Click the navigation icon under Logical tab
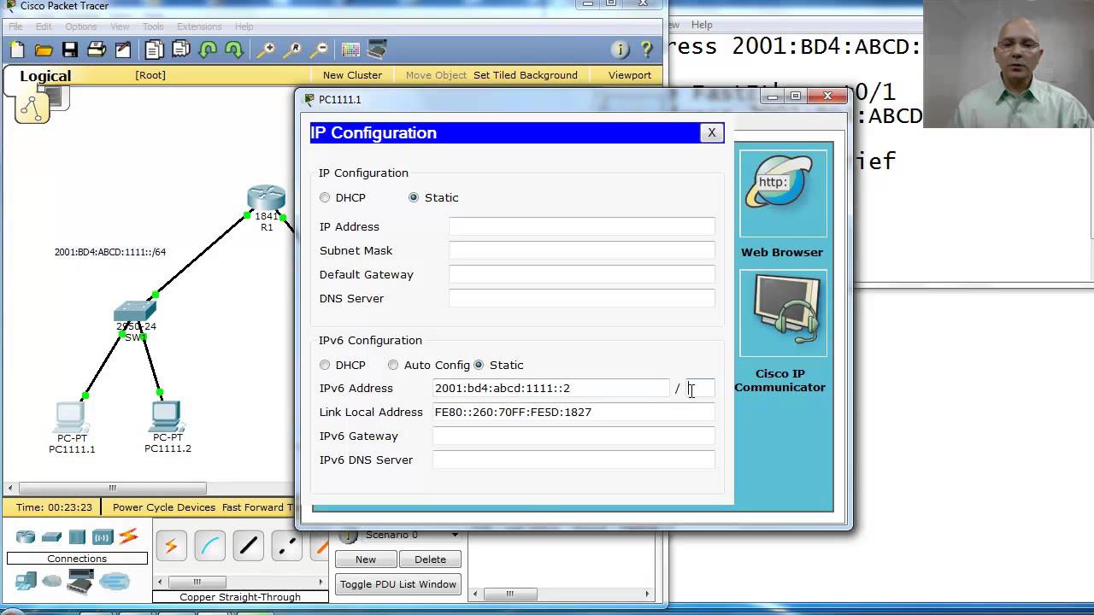 (x=32, y=108)
